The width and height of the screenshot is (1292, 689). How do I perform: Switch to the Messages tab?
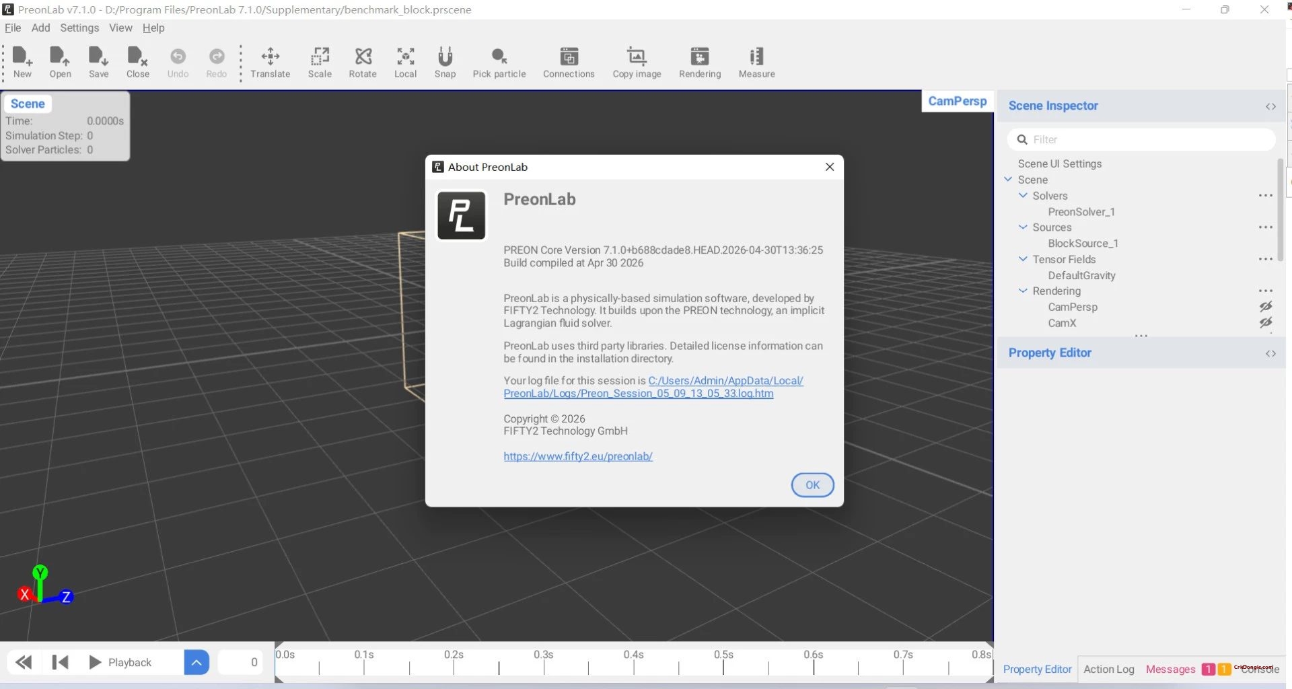click(x=1170, y=669)
